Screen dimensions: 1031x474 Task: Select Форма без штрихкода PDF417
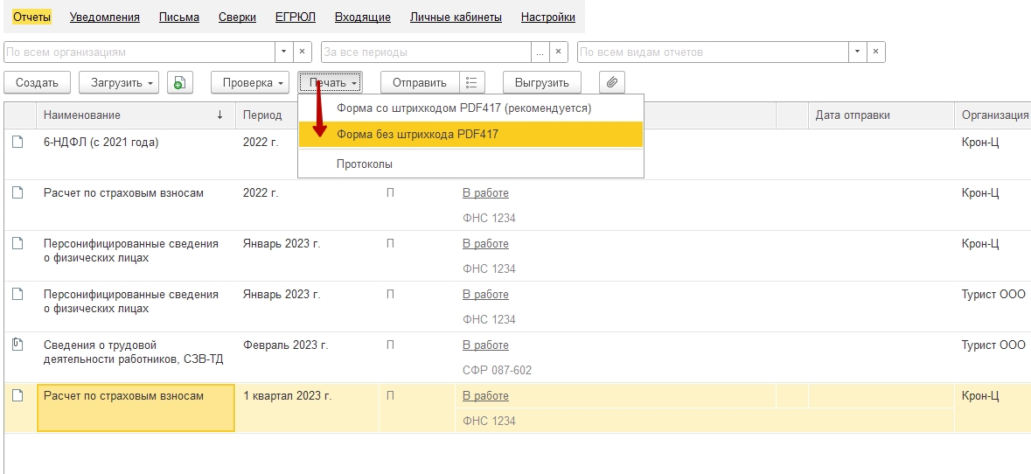(417, 134)
